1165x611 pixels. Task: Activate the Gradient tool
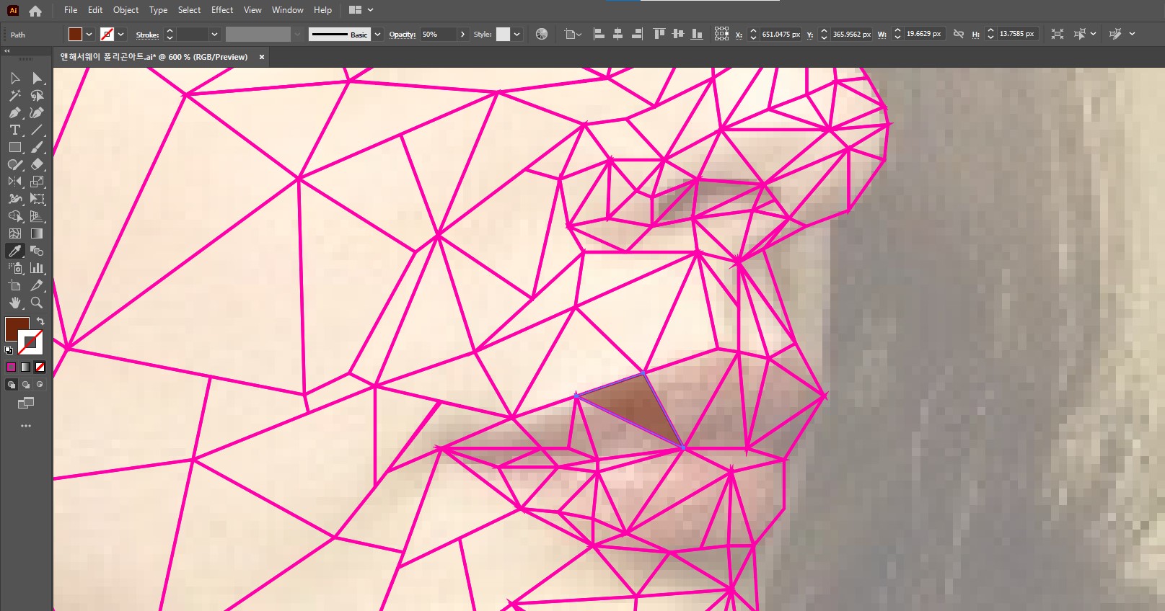tap(37, 233)
